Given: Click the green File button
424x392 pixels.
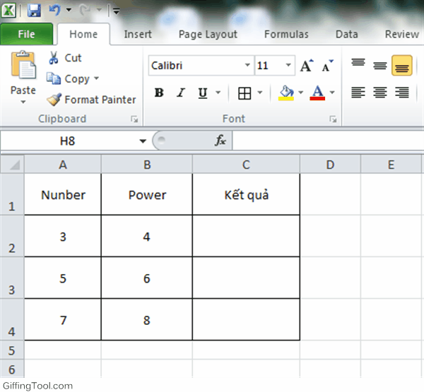Looking at the screenshot, I should tap(26, 34).
